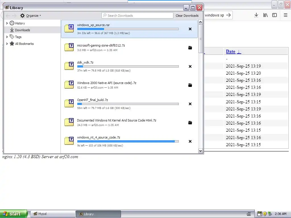Focus the Search Downloads field
This screenshot has width=291, height=218.
pos(137,16)
